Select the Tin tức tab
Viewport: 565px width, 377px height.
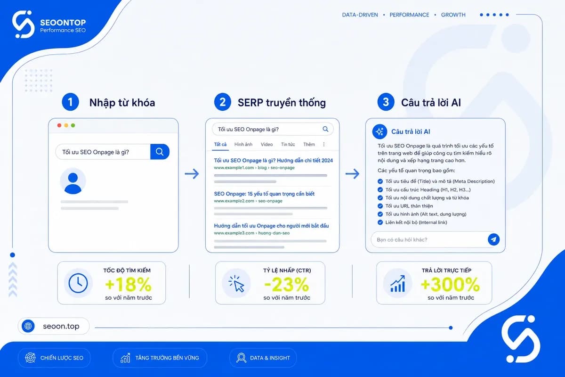288,144
